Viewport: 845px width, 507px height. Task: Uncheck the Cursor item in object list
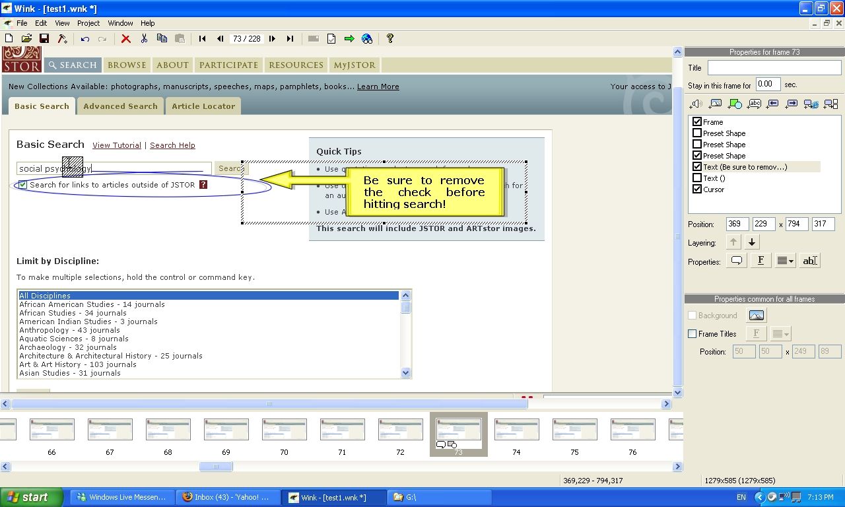[697, 189]
